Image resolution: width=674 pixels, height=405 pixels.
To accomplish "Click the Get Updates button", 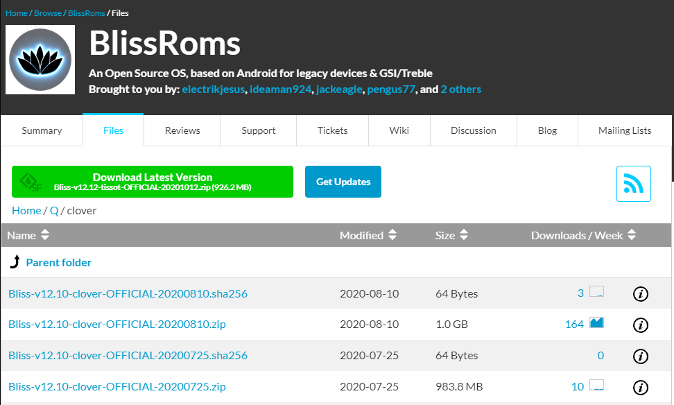I will 343,182.
